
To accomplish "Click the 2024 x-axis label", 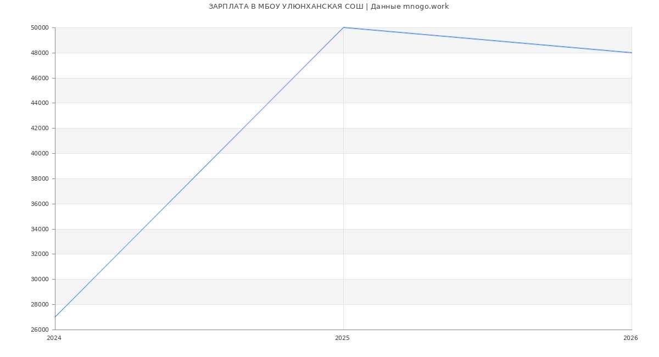I will [54, 338].
